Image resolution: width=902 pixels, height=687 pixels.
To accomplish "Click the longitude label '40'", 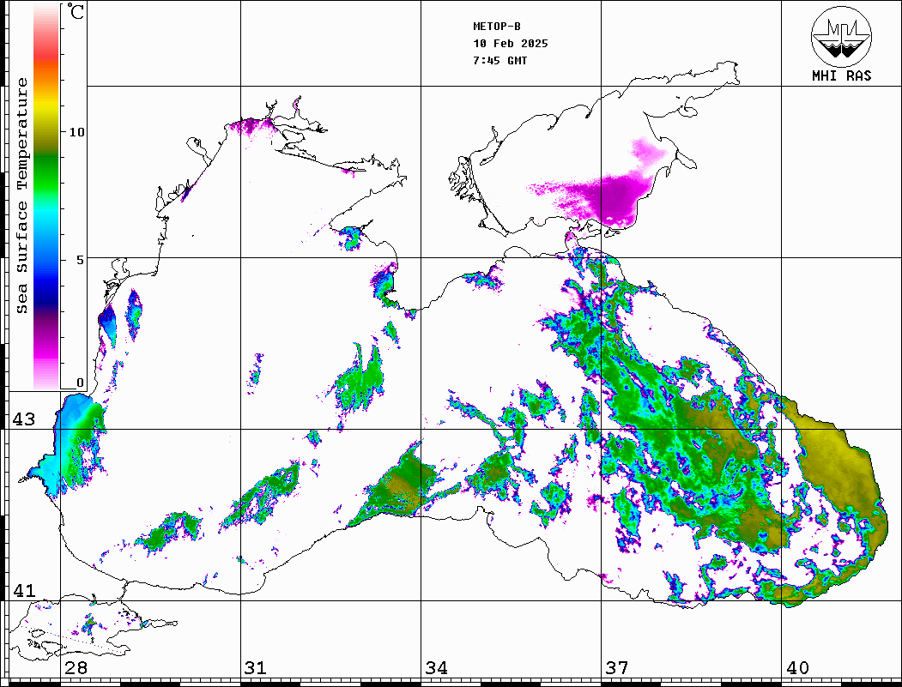I will pyautogui.click(x=797, y=668).
